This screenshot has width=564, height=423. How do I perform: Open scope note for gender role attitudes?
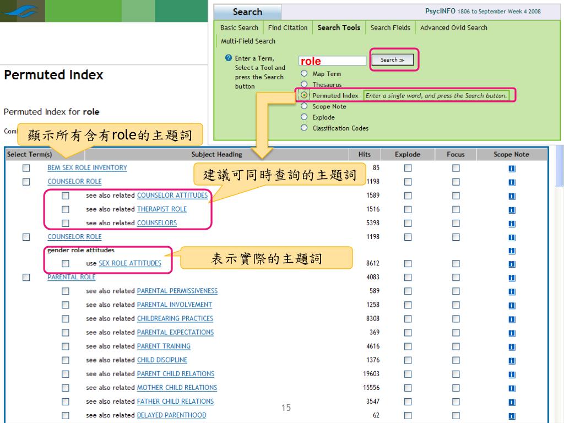point(512,251)
